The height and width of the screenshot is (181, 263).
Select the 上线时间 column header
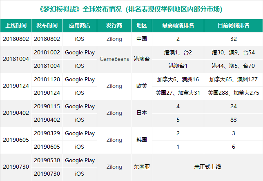[16, 26]
